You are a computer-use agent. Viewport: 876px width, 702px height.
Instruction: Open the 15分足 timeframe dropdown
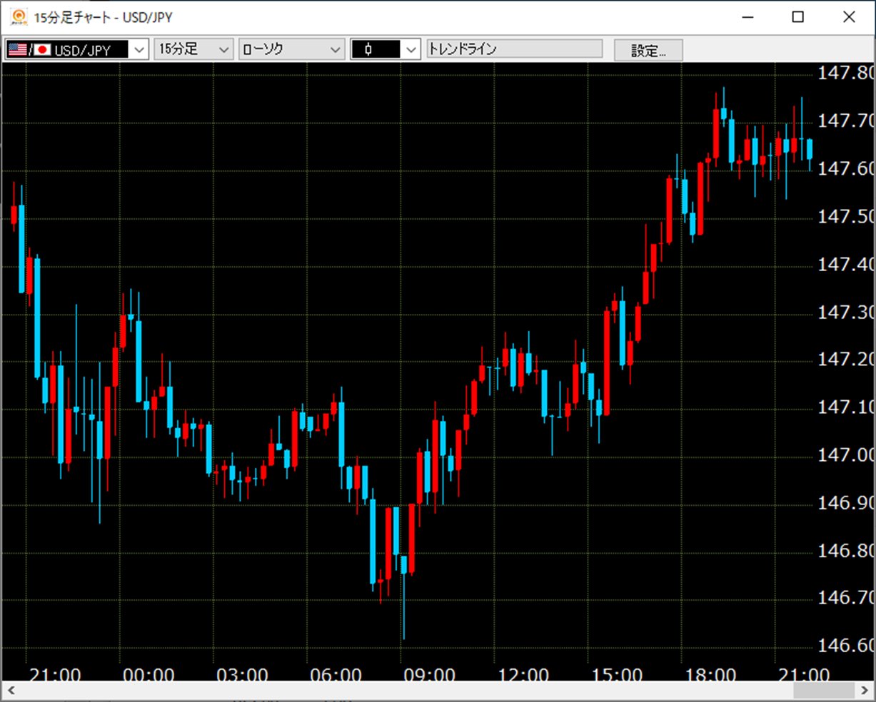point(193,49)
